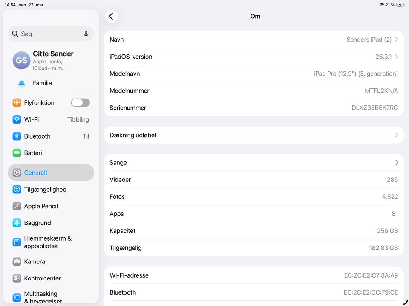Tap the Modelnavn iPad Pro value
The height and width of the screenshot is (306, 409).
click(356, 74)
